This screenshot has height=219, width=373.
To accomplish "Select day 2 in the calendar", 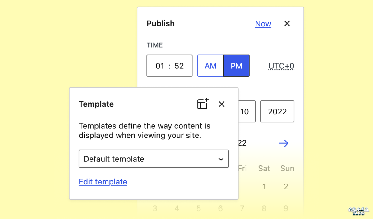I will (286, 187).
